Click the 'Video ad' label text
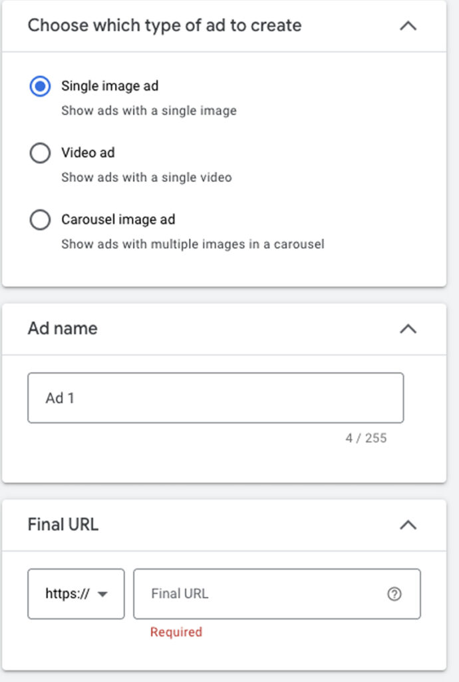The height and width of the screenshot is (682, 459). [88, 153]
